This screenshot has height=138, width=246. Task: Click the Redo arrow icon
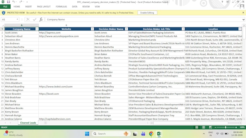pos(21,2)
